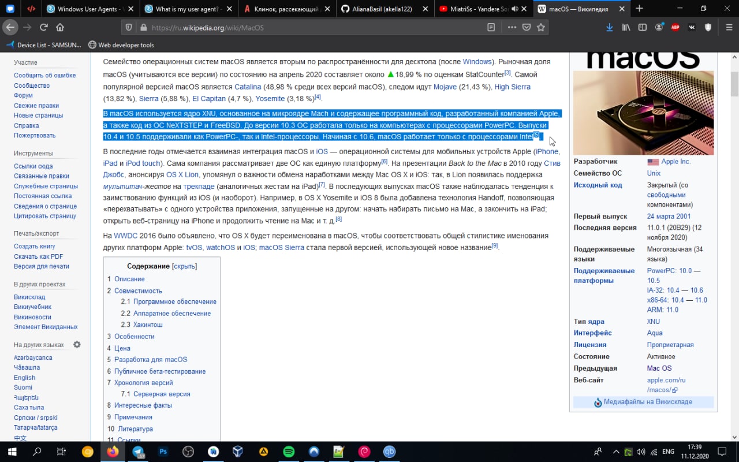Open Windows notification center
Image resolution: width=739 pixels, height=462 pixels.
tap(722, 452)
